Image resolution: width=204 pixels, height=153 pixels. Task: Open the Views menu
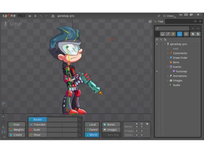click(169, 16)
